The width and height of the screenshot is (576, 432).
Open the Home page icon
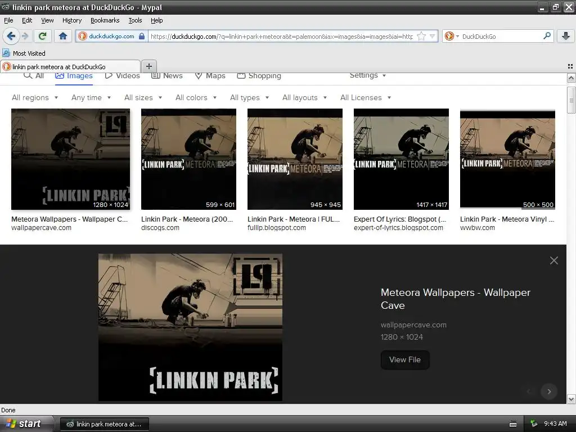(x=63, y=36)
